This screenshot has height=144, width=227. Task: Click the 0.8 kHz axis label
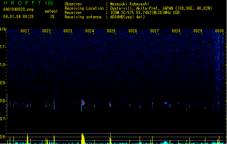[3, 101]
